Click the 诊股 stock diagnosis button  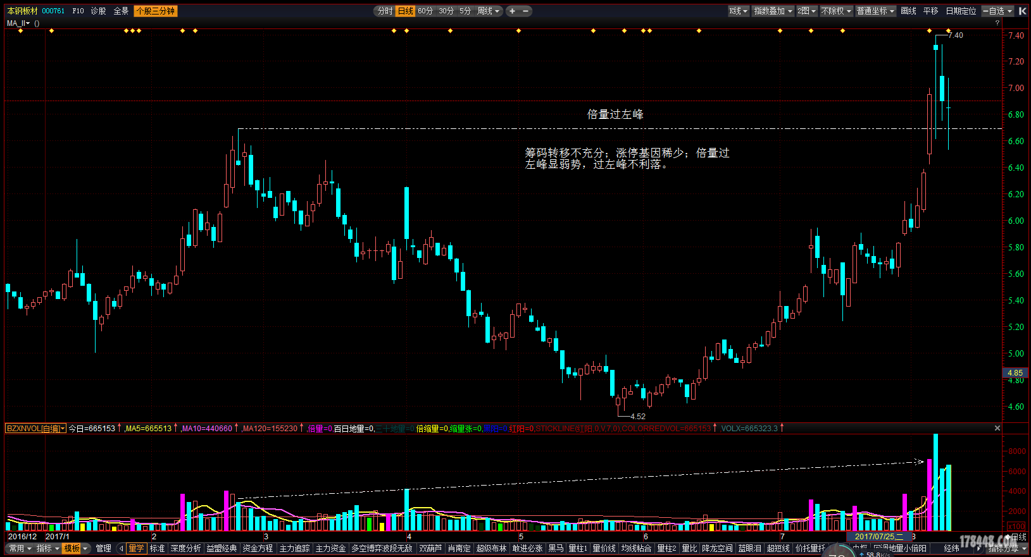click(98, 11)
